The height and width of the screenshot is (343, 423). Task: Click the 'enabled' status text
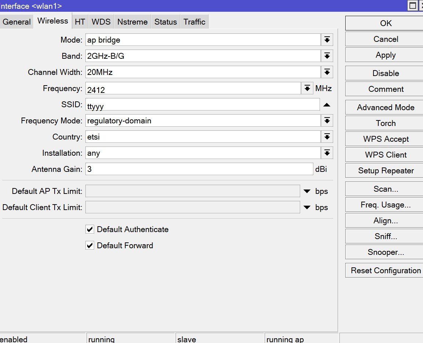click(14, 339)
